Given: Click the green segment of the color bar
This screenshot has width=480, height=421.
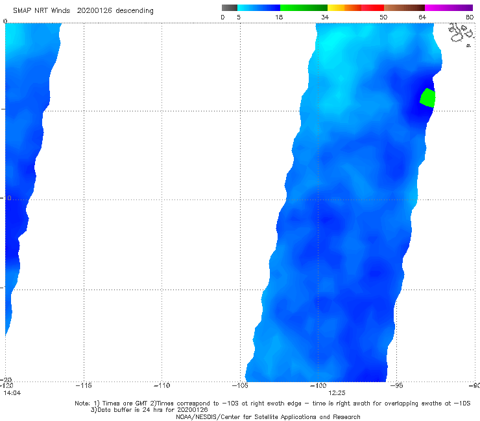Looking at the screenshot, I should click(304, 8).
